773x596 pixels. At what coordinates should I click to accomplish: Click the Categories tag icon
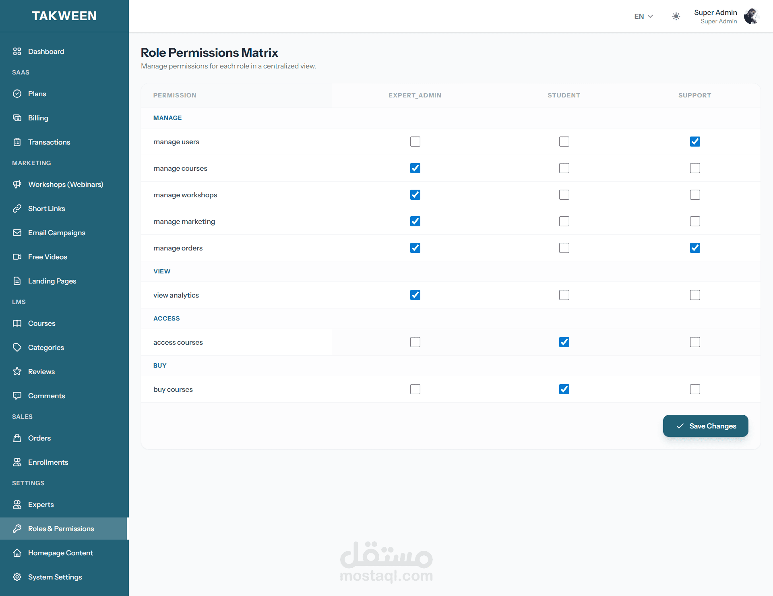point(17,348)
